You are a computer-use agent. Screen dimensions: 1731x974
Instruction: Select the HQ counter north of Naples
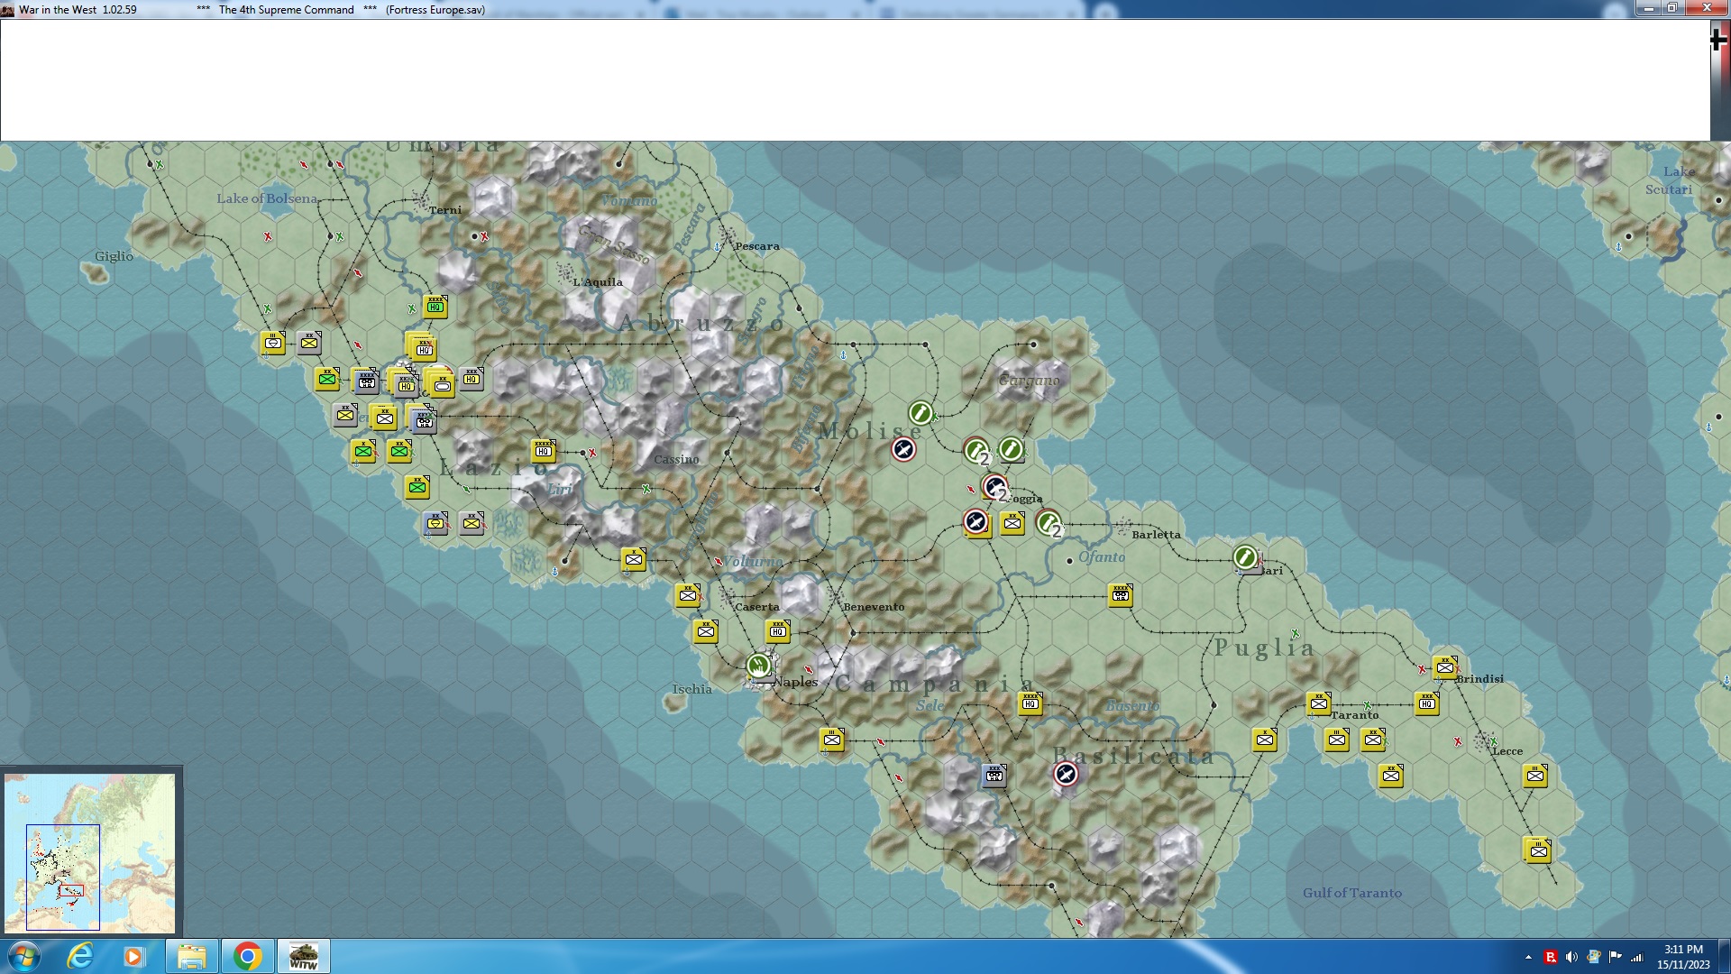click(x=777, y=631)
